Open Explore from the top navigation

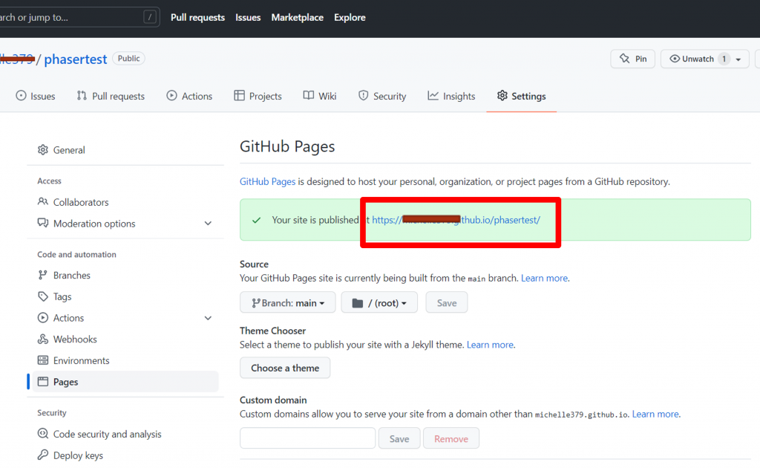[350, 18]
